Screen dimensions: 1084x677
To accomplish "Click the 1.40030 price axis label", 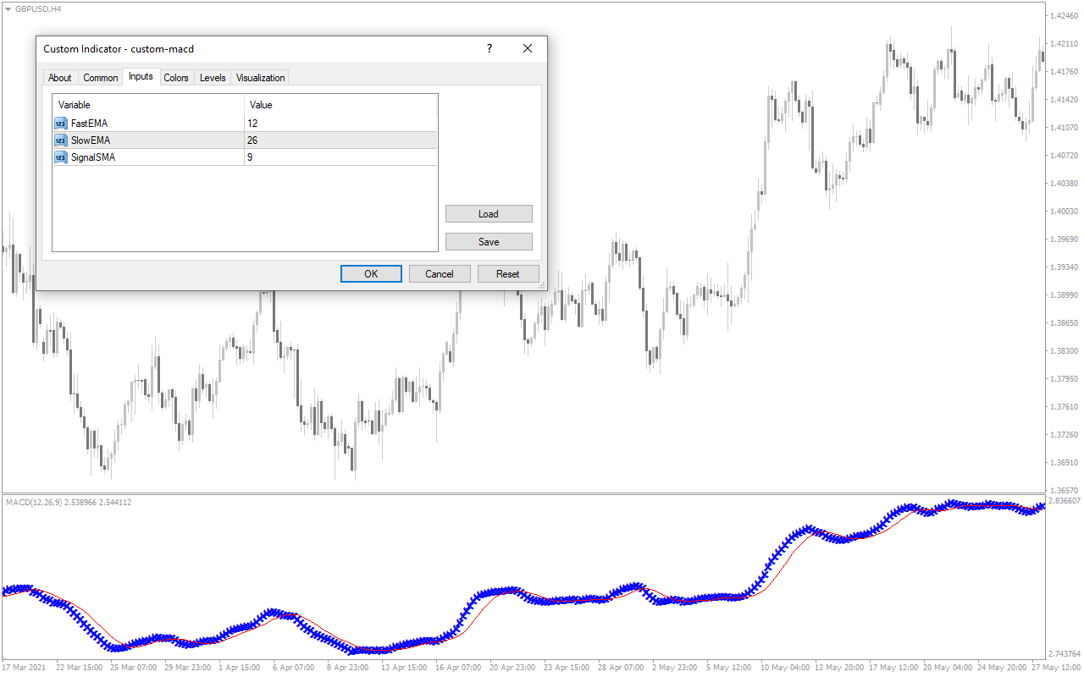I will 1063,211.
